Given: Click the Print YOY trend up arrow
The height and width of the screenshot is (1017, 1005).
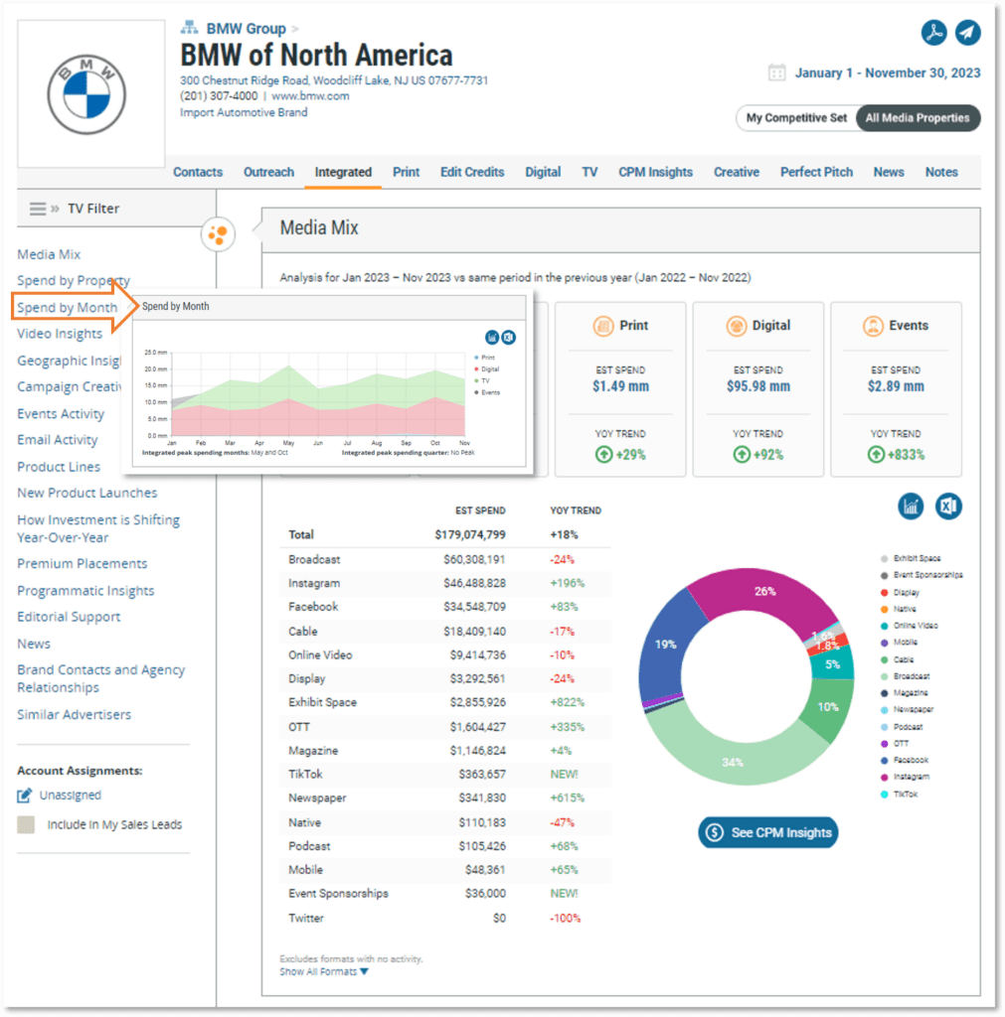Looking at the screenshot, I should click(603, 455).
